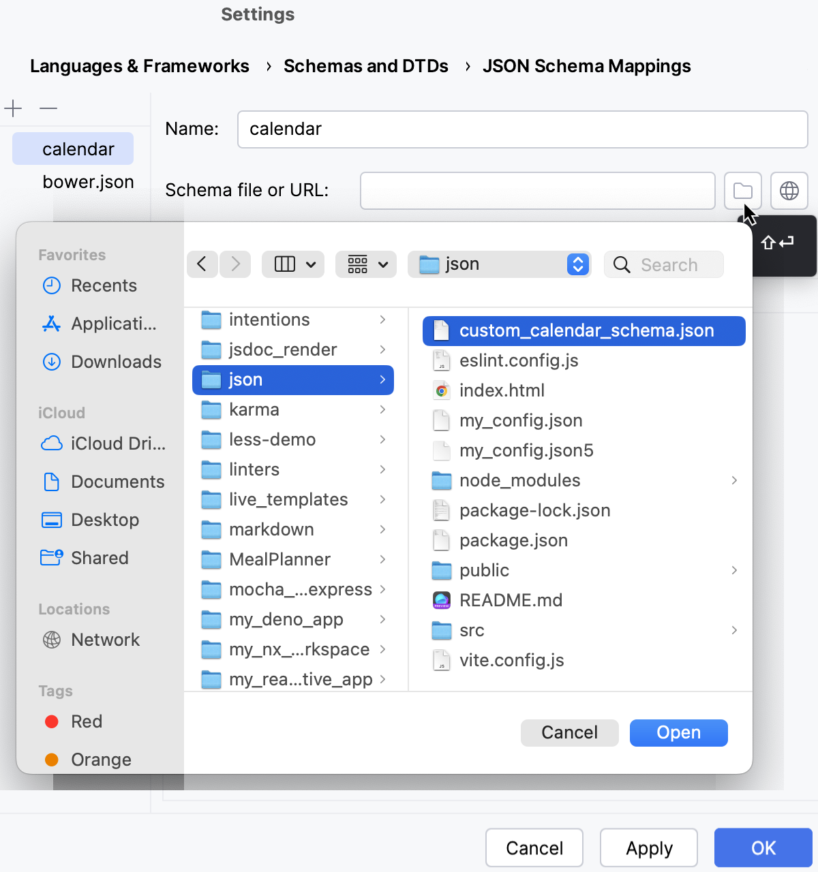
Task: Select Network under Locations
Action: click(105, 640)
